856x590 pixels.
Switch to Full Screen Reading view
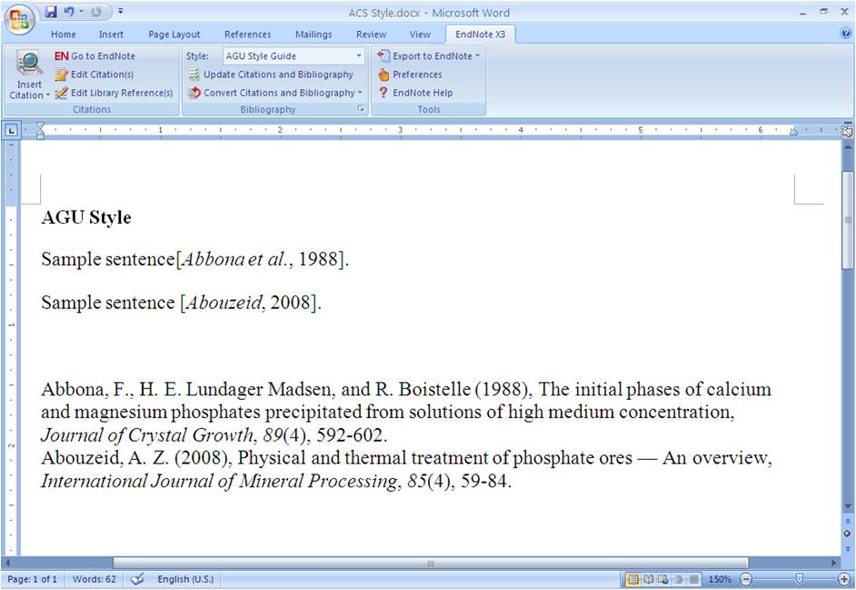pyautogui.click(x=648, y=579)
